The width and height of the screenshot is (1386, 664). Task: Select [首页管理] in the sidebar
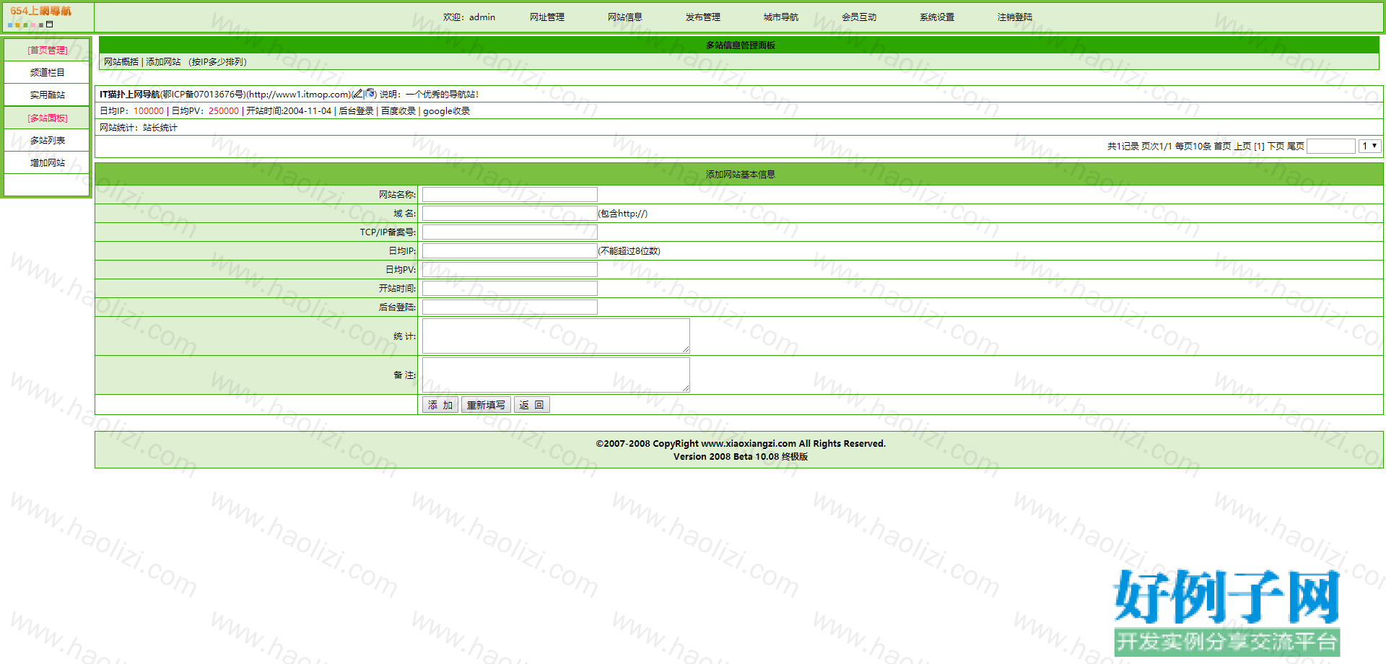(48, 51)
